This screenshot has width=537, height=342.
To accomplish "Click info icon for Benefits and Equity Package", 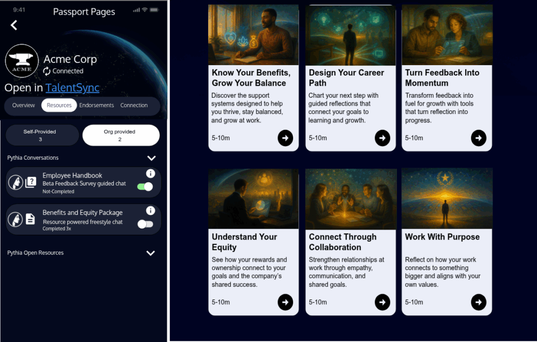I will pyautogui.click(x=151, y=211).
